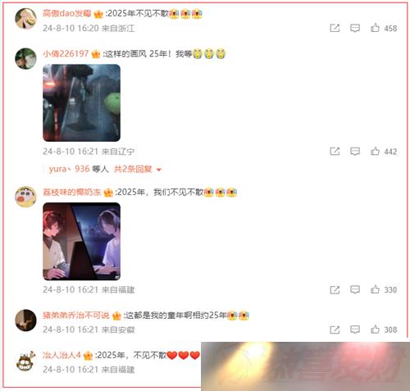410x391 pixels.
Task: Click the avatar of 冶人冶人4
Action: pyautogui.click(x=25, y=361)
